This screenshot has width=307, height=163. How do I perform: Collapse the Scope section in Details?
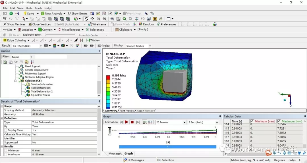[2, 106]
